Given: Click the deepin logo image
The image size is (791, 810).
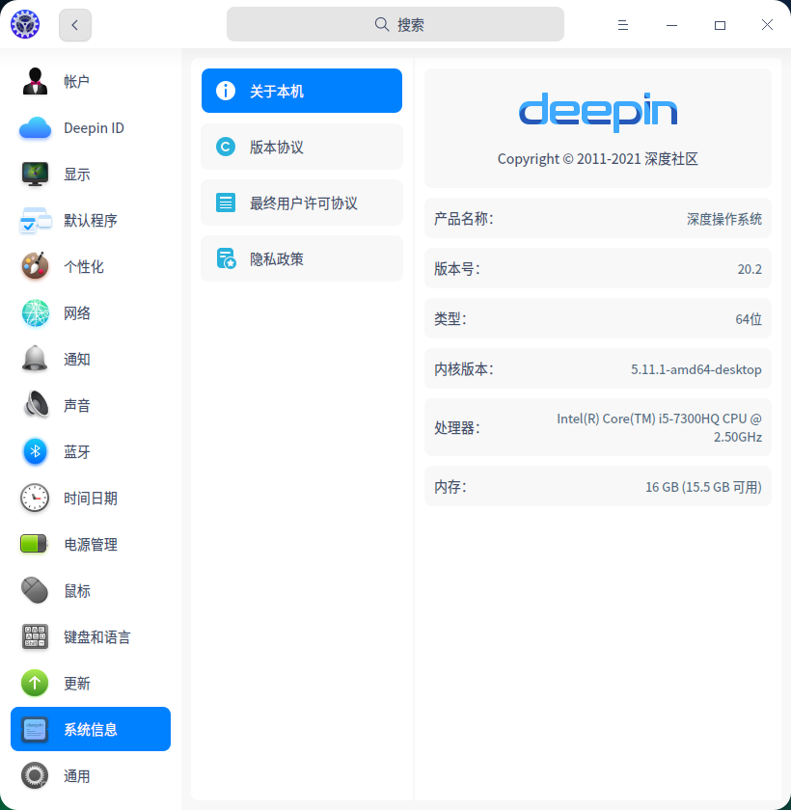Looking at the screenshot, I should click(x=598, y=112).
